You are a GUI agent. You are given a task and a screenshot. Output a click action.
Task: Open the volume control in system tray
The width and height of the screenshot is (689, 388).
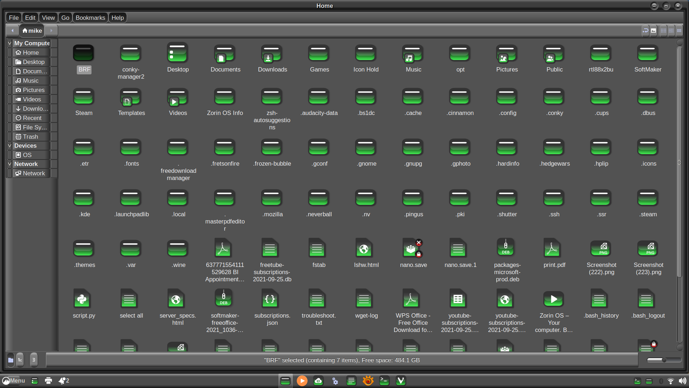(682, 380)
